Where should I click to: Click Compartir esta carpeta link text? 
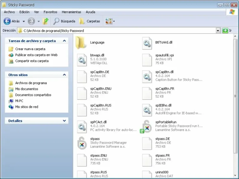[32, 61]
